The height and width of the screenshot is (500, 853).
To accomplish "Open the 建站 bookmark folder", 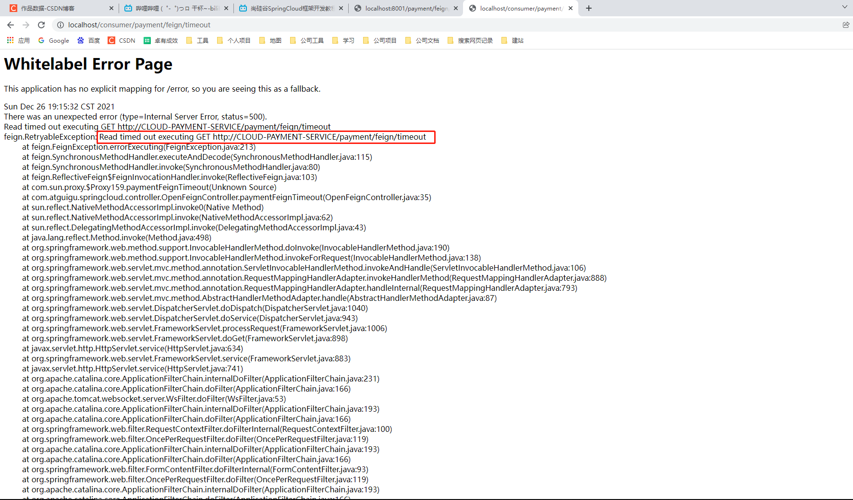I will tap(512, 40).
